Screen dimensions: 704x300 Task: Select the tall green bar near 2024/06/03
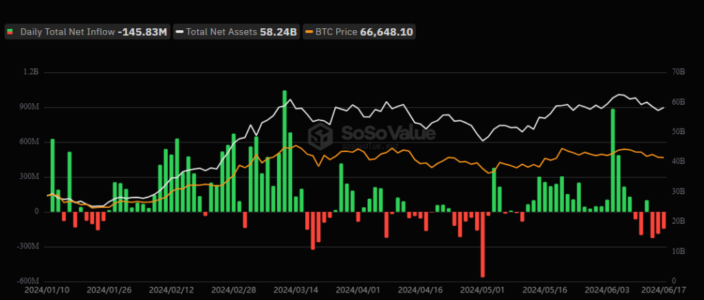(613, 160)
